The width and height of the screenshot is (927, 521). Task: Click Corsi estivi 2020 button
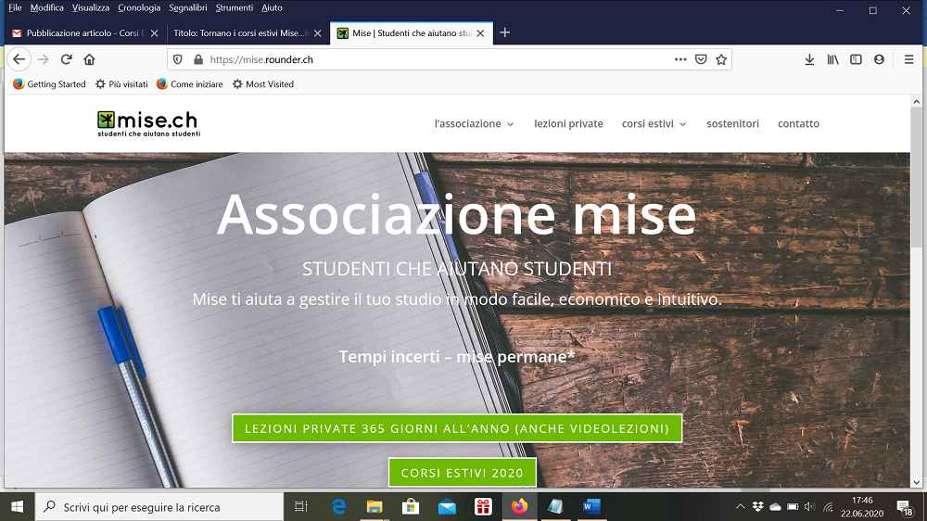pyautogui.click(x=463, y=473)
